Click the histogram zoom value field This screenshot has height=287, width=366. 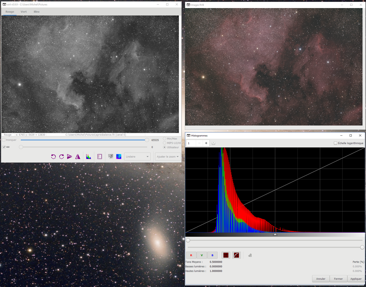[x=191, y=143]
